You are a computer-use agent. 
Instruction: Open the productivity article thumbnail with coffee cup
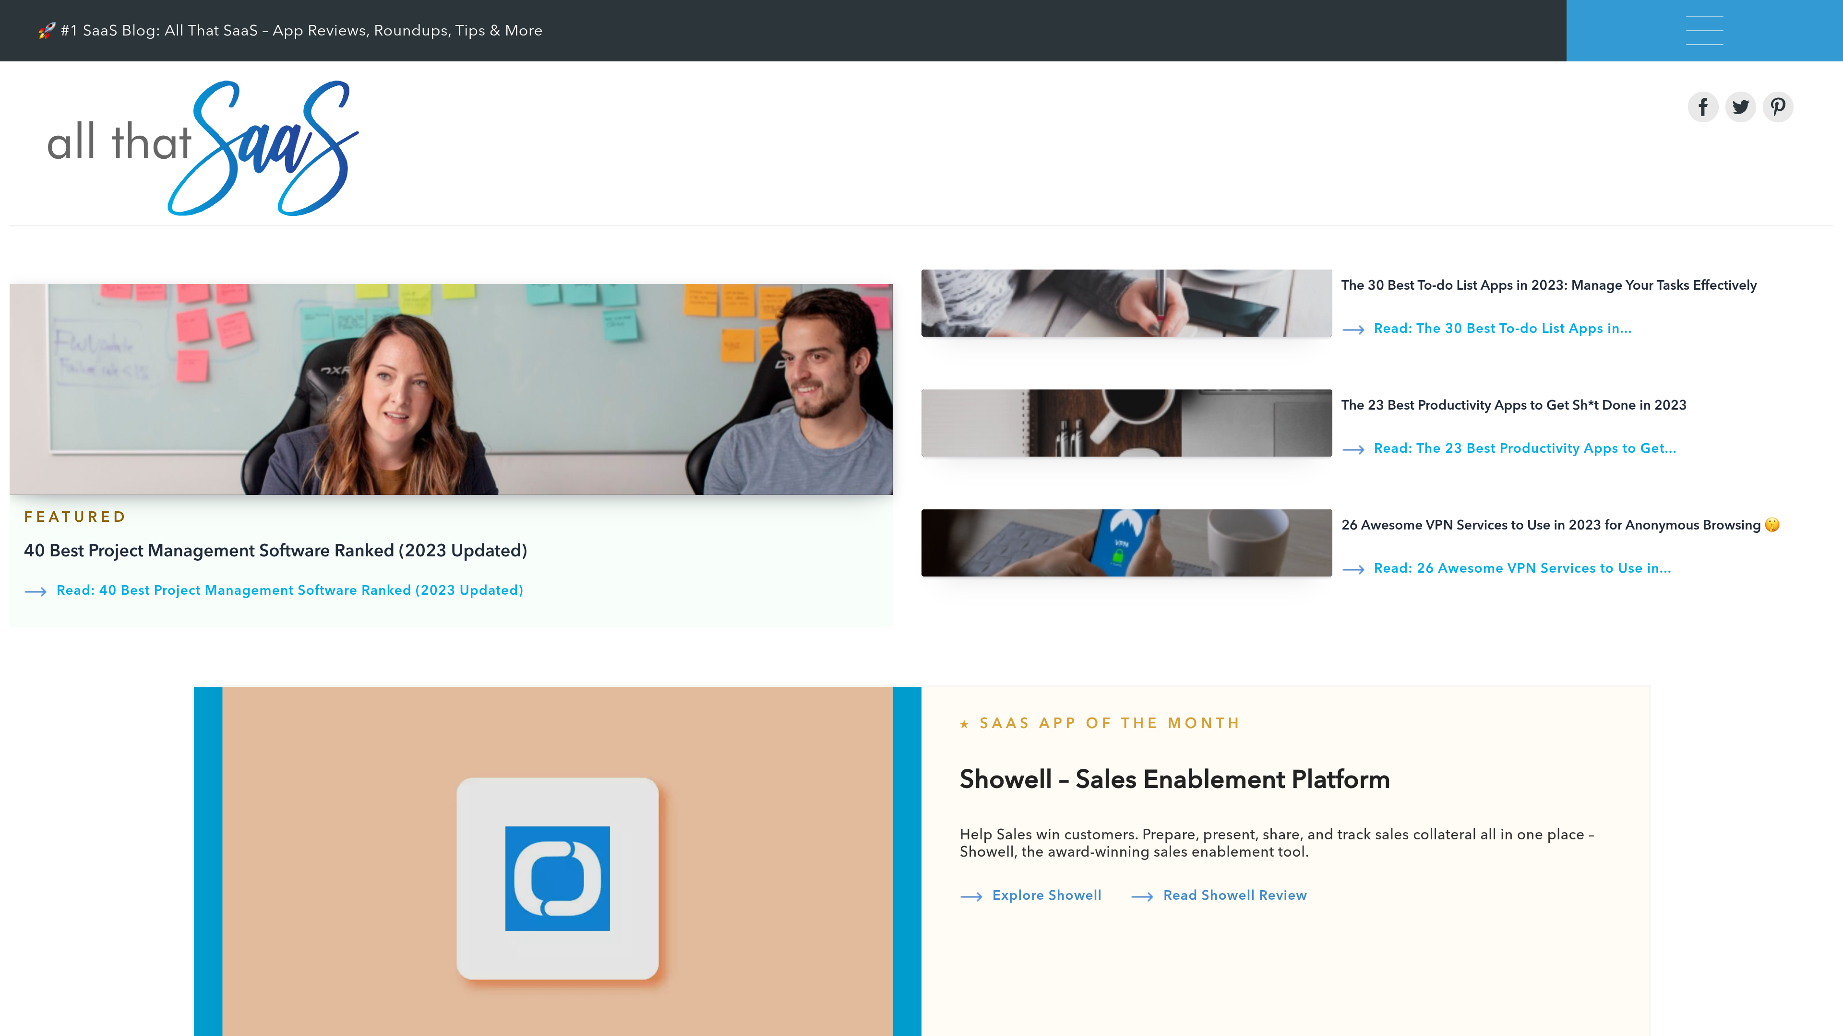[1126, 423]
